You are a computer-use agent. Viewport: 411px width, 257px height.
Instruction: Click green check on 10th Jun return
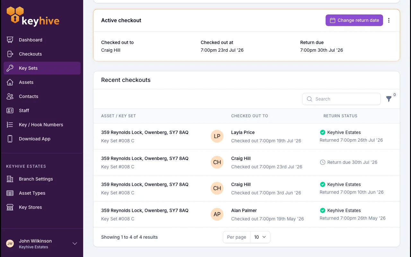(323, 184)
